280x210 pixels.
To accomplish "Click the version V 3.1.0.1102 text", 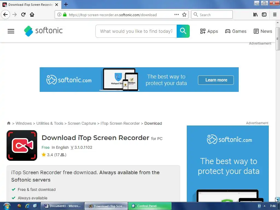I will (x=81, y=147).
